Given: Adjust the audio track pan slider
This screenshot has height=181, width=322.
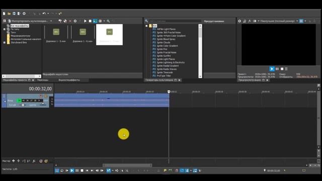Looking at the screenshot, I should 43,104.
